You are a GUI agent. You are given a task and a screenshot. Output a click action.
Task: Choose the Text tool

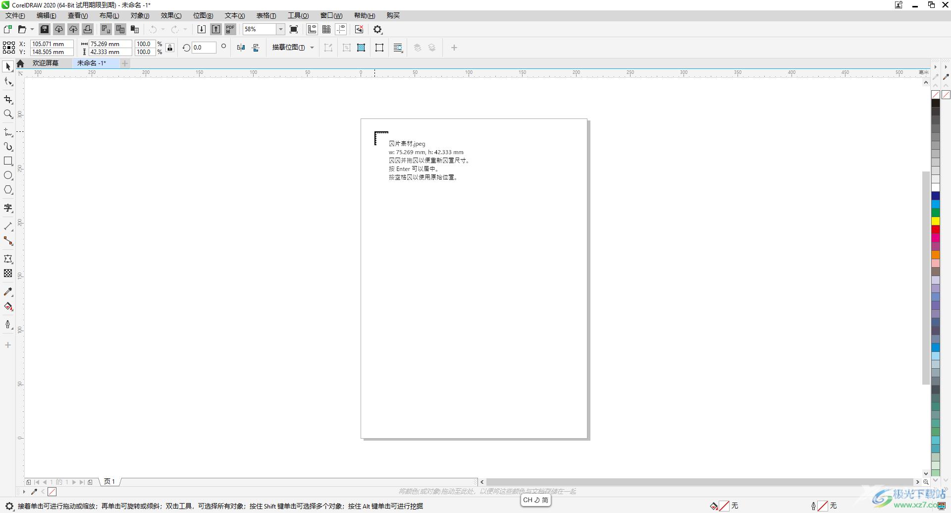[8, 208]
